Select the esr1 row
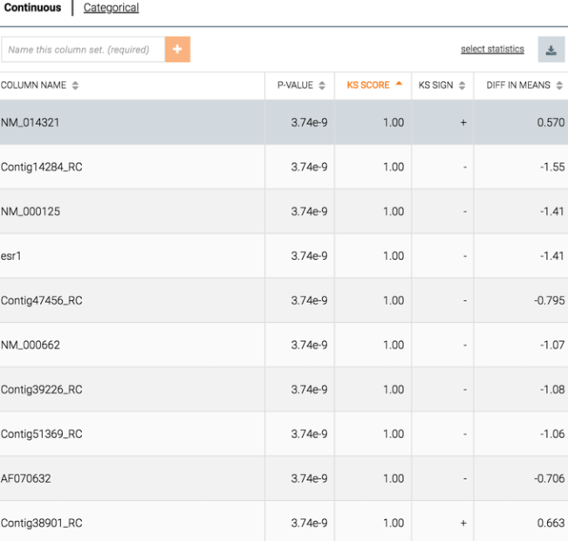The width and height of the screenshot is (568, 541). coord(284,256)
